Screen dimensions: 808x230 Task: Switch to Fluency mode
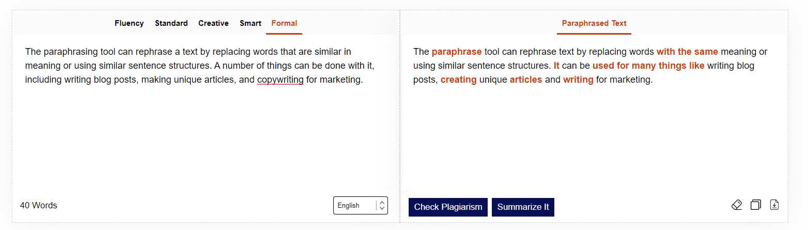pyautogui.click(x=129, y=23)
